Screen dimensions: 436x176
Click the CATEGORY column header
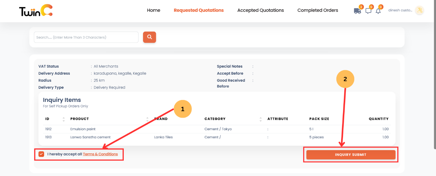point(215,119)
